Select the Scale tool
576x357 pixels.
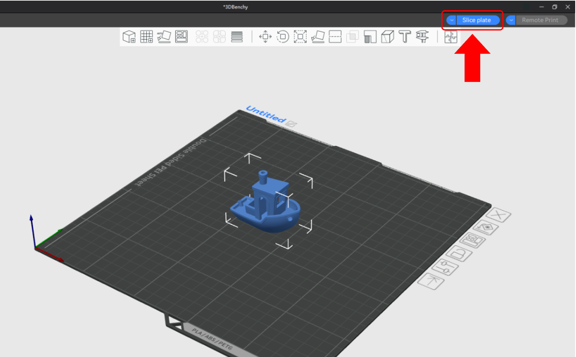[300, 37]
